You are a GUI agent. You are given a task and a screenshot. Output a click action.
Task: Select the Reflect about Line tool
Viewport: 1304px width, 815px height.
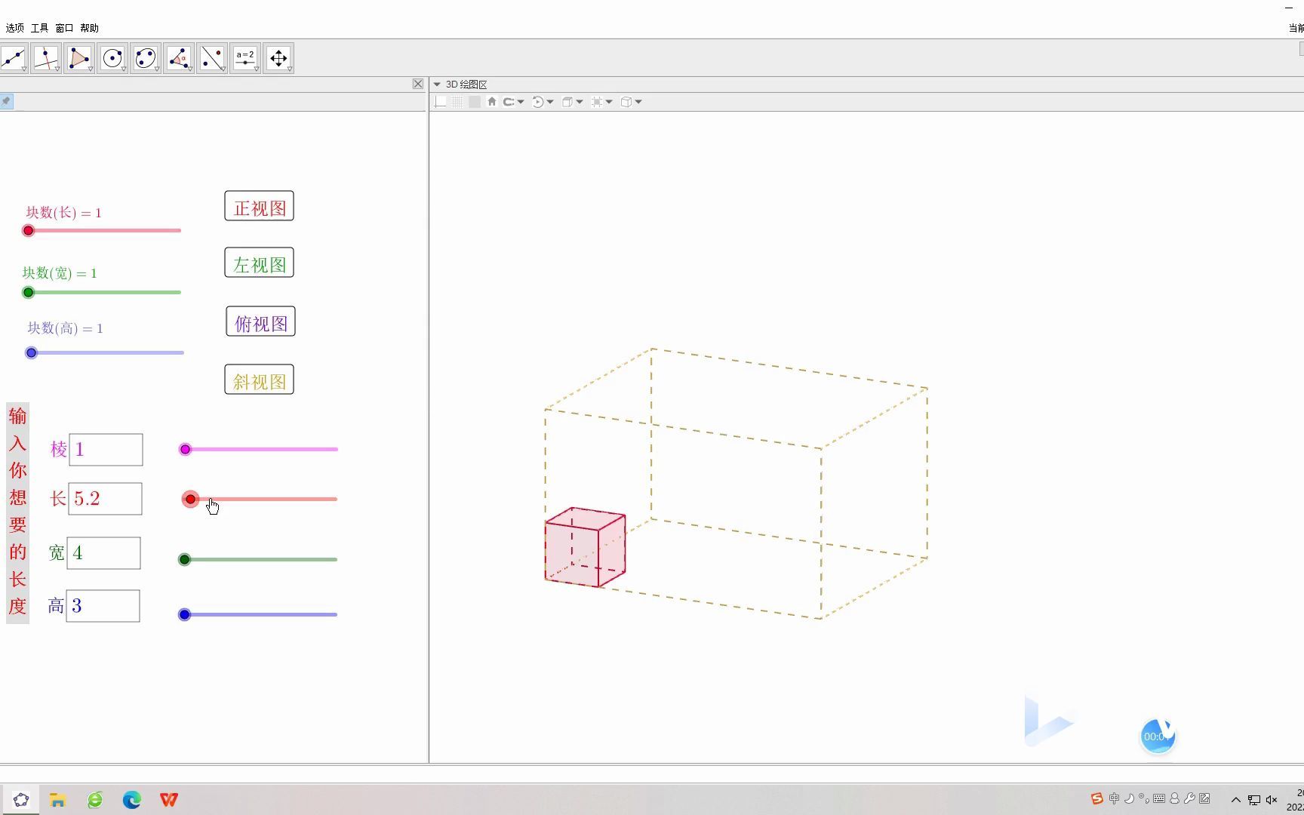click(212, 57)
